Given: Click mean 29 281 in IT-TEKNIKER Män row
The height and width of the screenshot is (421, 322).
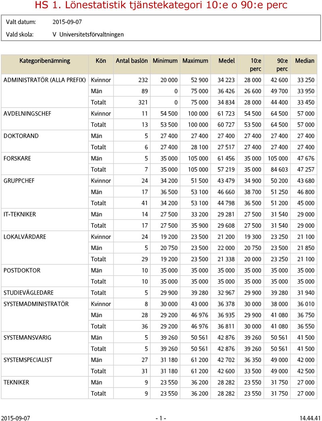Looking at the screenshot, I should (x=226, y=214).
